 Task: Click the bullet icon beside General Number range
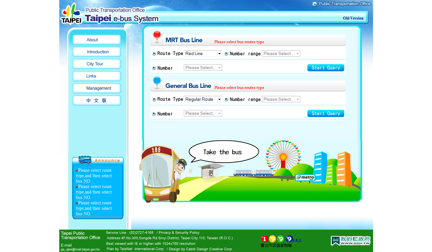pos(226,99)
